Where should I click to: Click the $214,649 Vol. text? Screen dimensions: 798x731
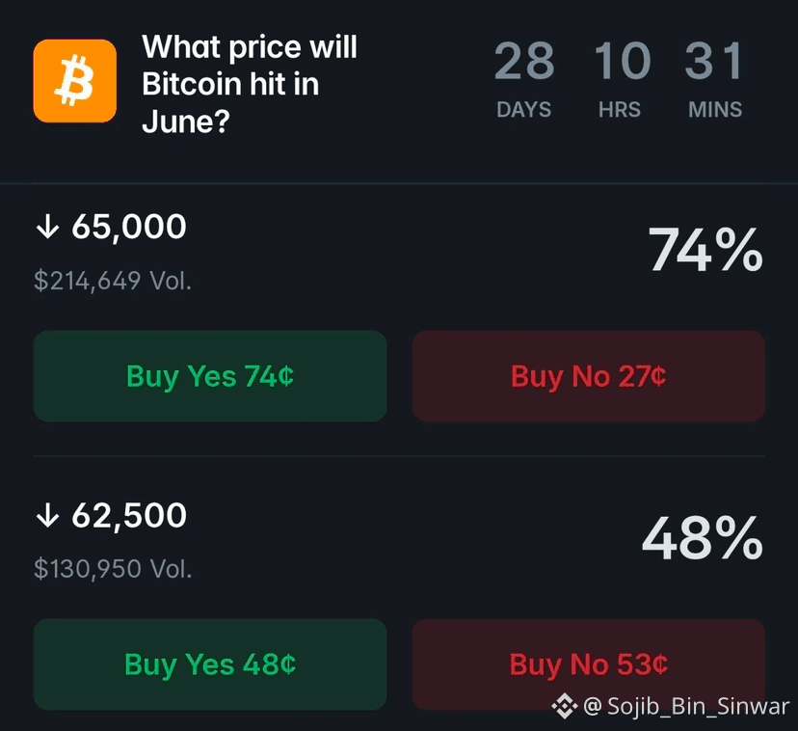[x=113, y=281]
